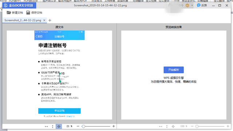Click the 预览转换效果 panel header
Viewport: 233px width, 131px height.
(174, 27)
